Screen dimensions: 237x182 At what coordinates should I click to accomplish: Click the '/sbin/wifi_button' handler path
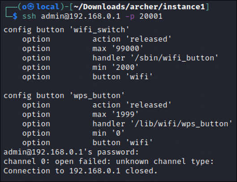click(x=175, y=58)
